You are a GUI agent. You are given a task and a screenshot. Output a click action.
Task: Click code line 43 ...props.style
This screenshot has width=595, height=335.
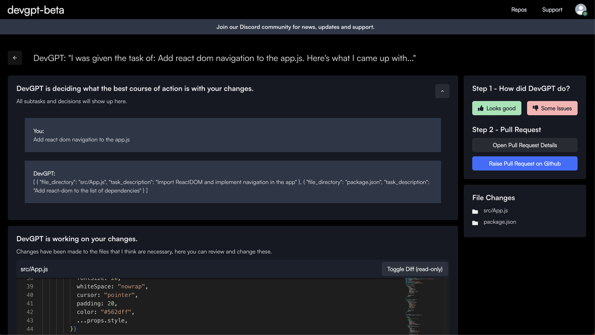[102, 320]
